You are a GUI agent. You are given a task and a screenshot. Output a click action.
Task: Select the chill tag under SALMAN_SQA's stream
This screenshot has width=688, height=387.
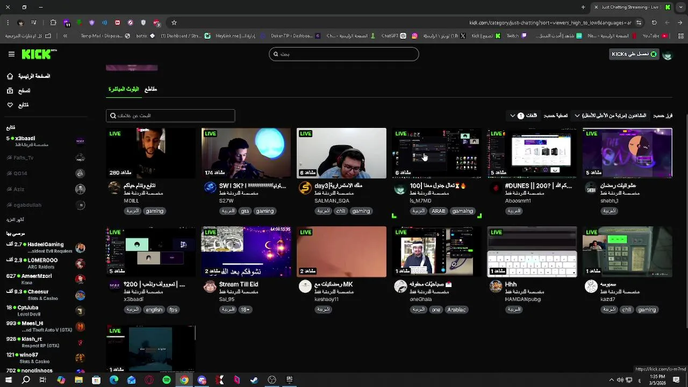click(x=341, y=211)
